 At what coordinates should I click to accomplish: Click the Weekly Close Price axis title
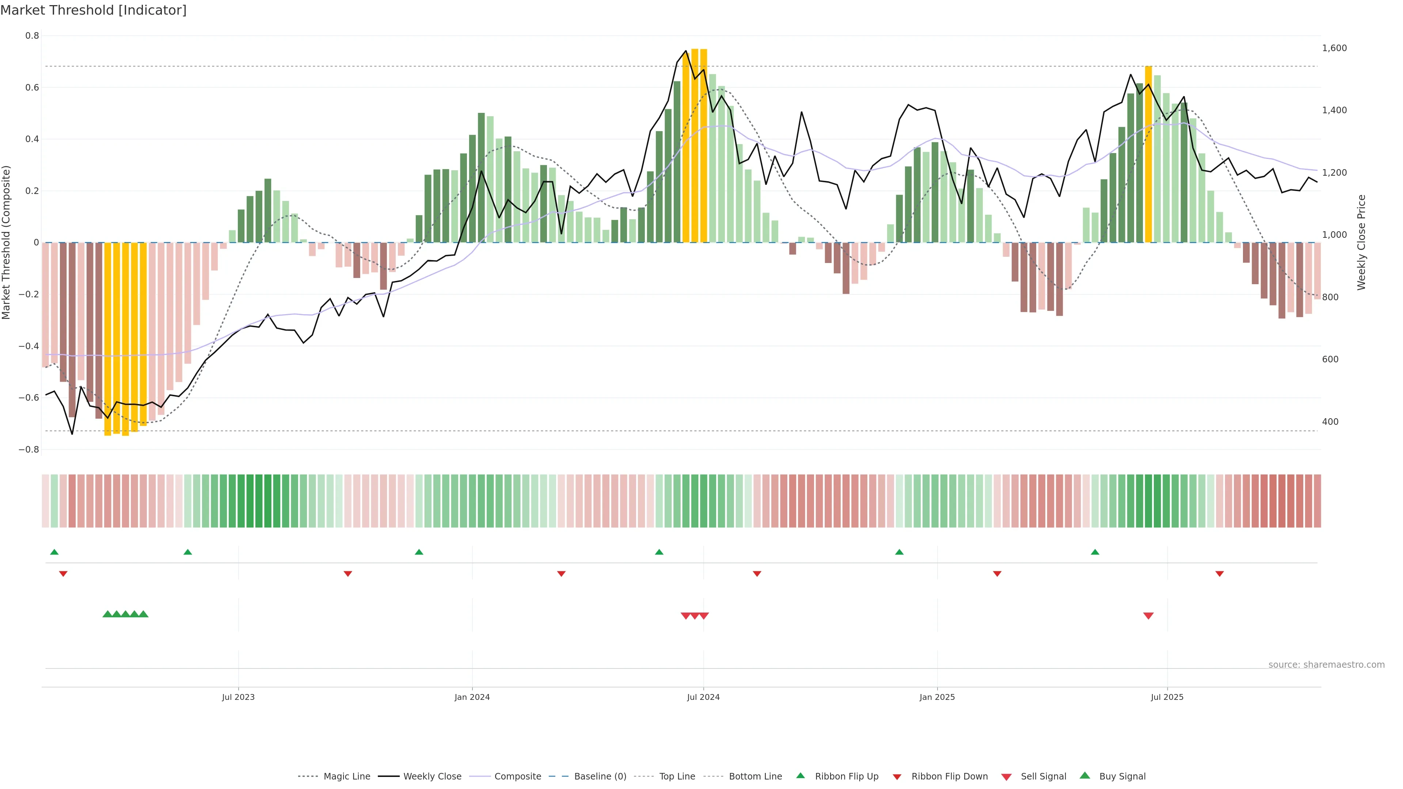1361,242
